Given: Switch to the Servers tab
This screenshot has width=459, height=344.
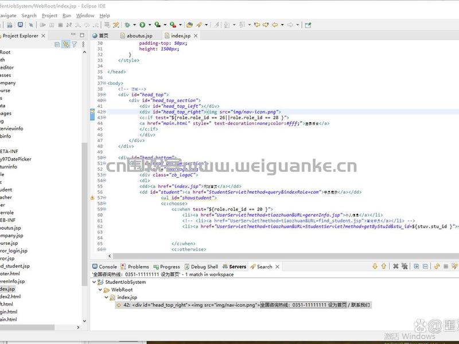Looking at the screenshot, I should pos(235,267).
